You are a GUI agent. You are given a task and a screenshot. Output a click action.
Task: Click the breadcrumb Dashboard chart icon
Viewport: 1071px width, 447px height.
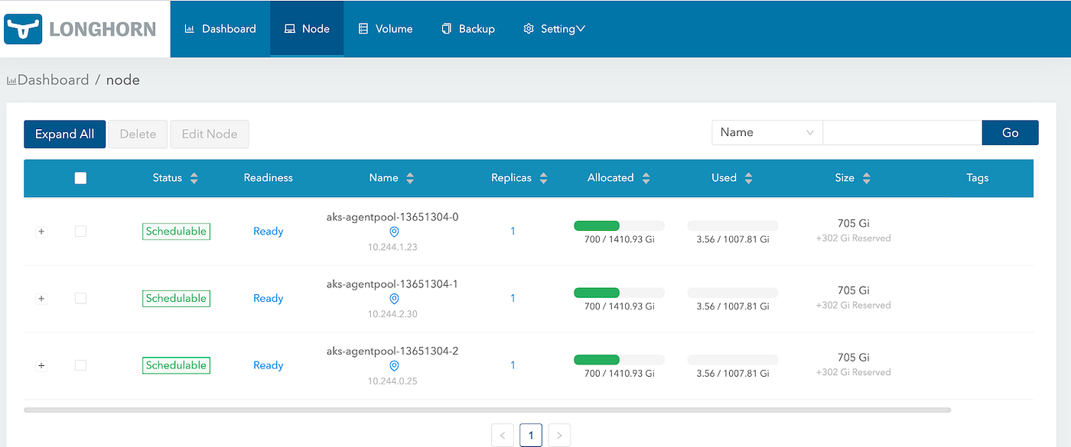11,80
